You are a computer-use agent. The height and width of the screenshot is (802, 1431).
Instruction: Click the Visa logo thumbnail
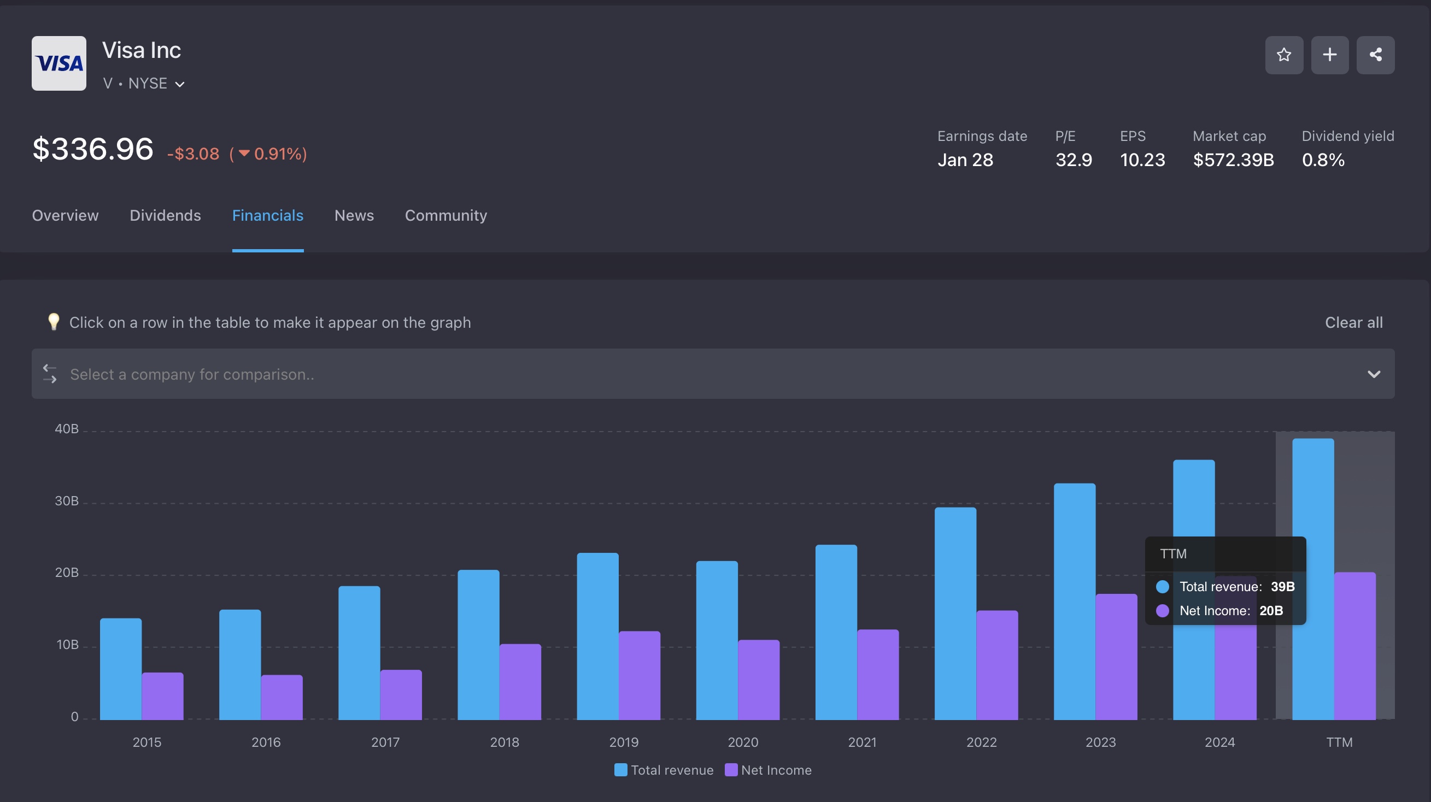click(59, 63)
